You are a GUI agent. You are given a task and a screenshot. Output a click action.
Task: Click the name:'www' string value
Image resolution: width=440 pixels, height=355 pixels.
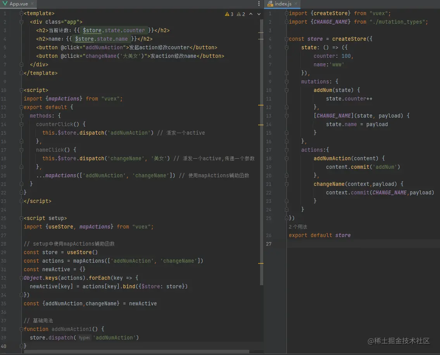pos(337,64)
